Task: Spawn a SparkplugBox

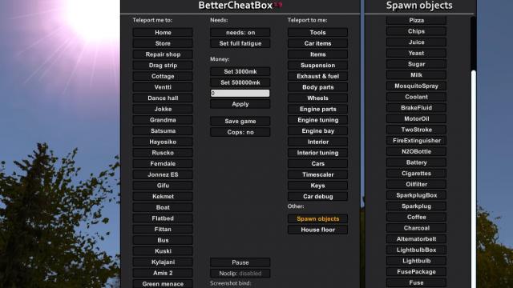Action: point(416,195)
